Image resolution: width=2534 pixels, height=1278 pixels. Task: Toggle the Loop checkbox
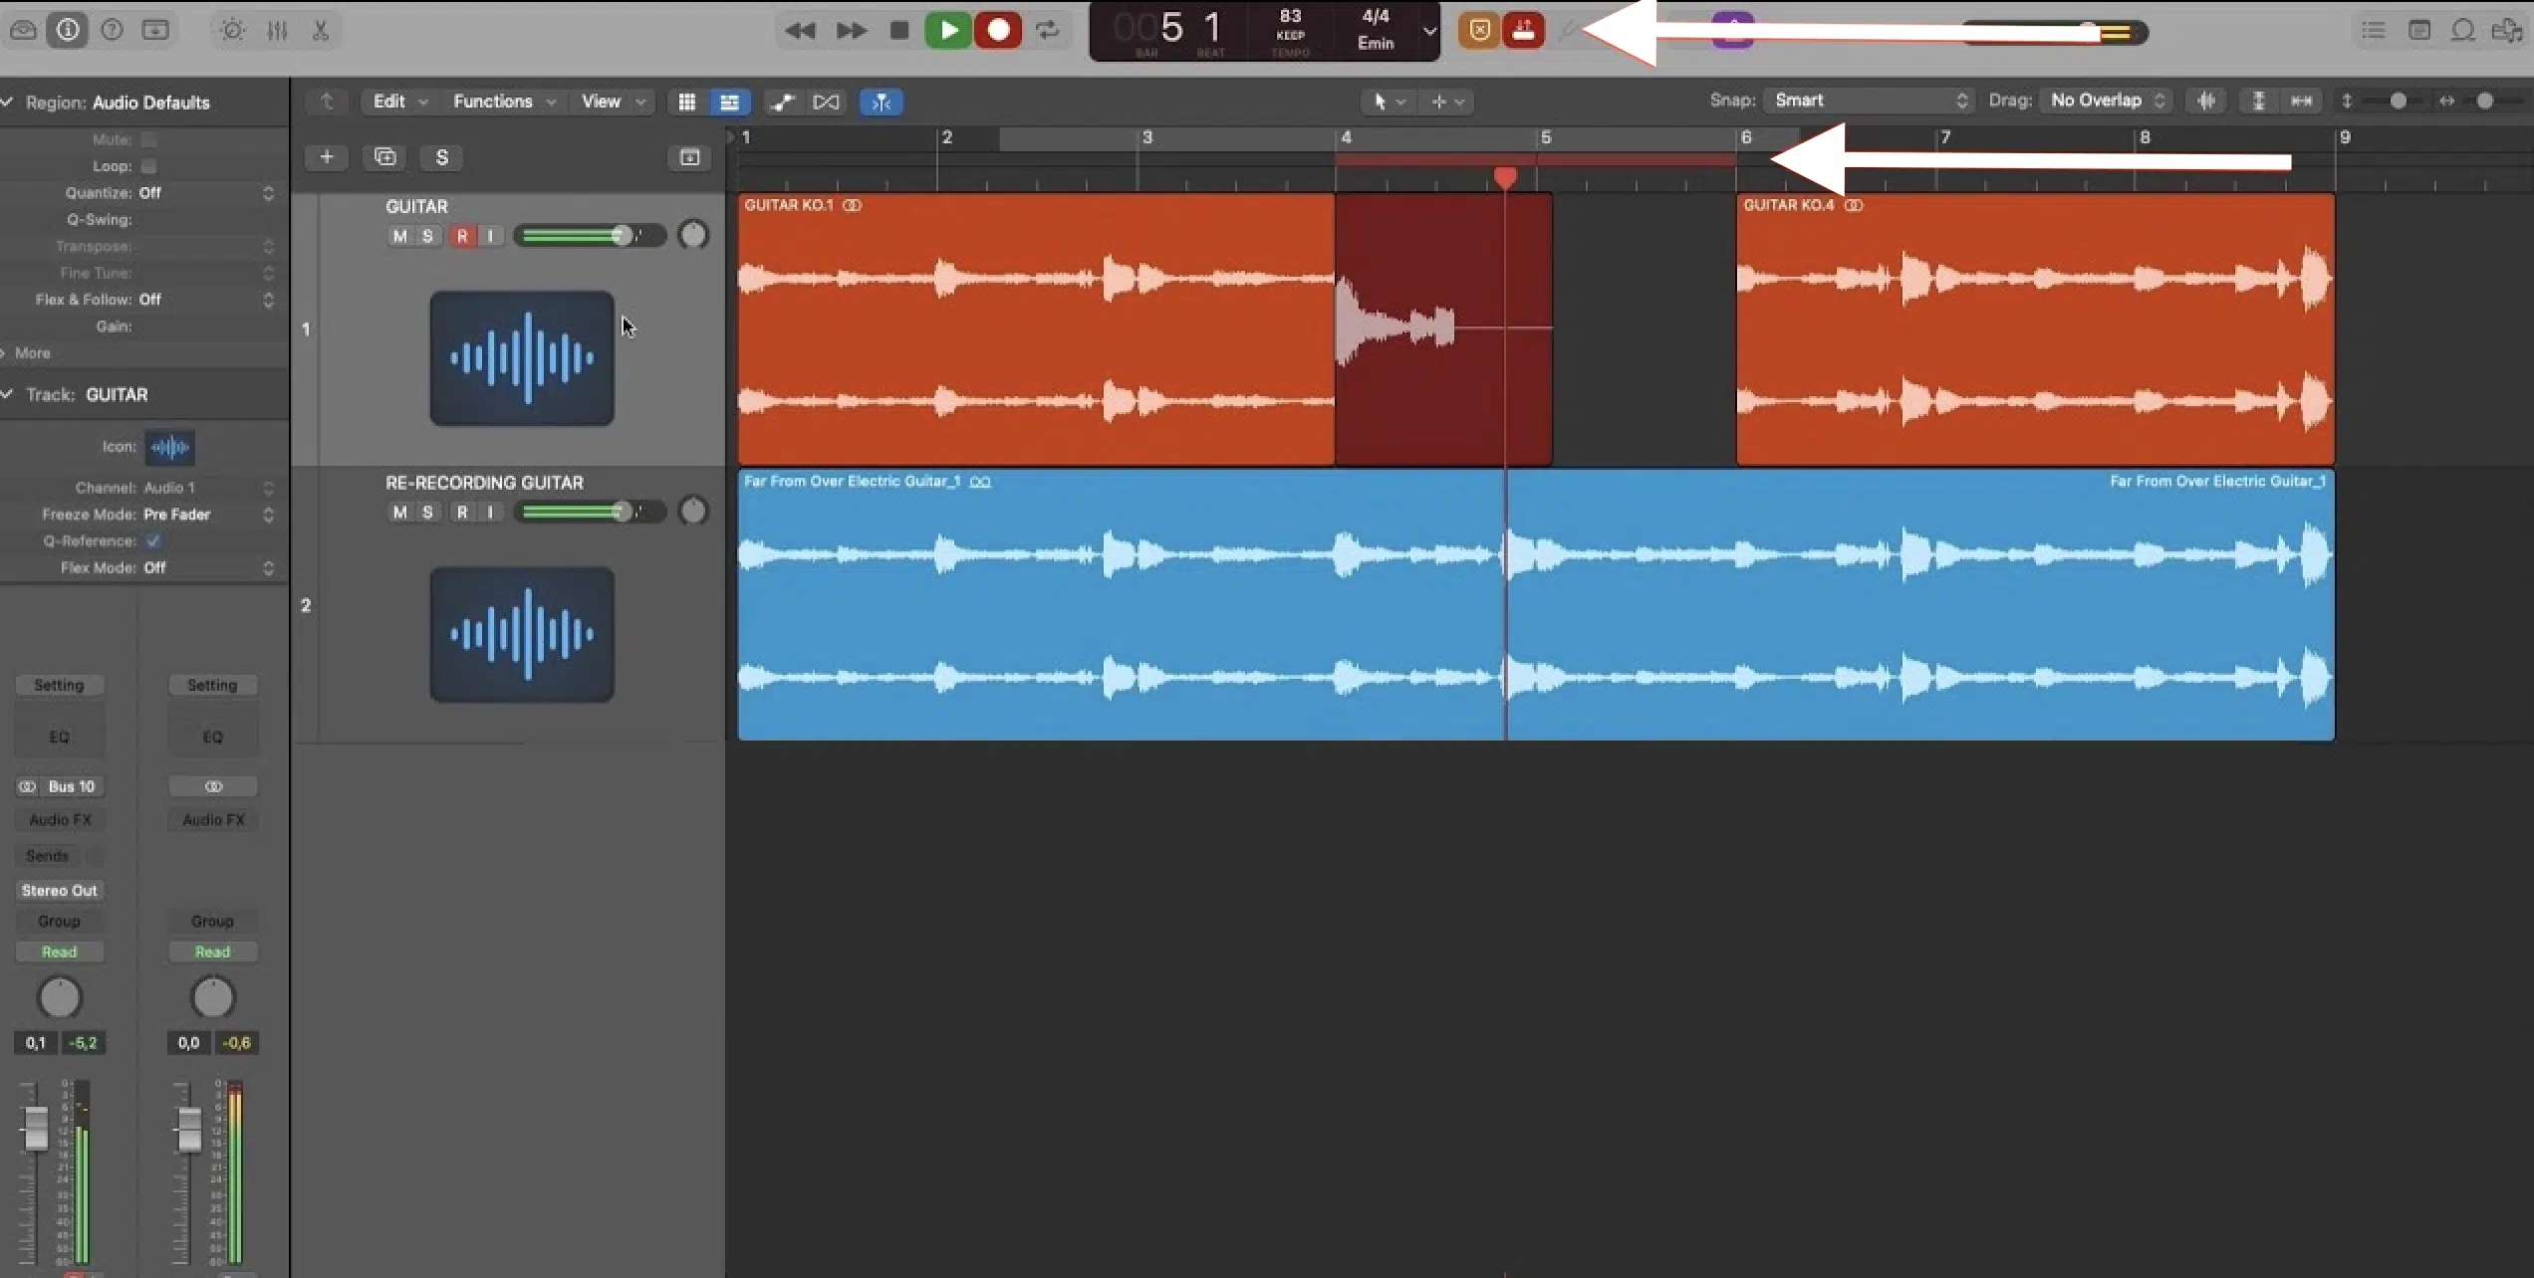click(x=148, y=166)
